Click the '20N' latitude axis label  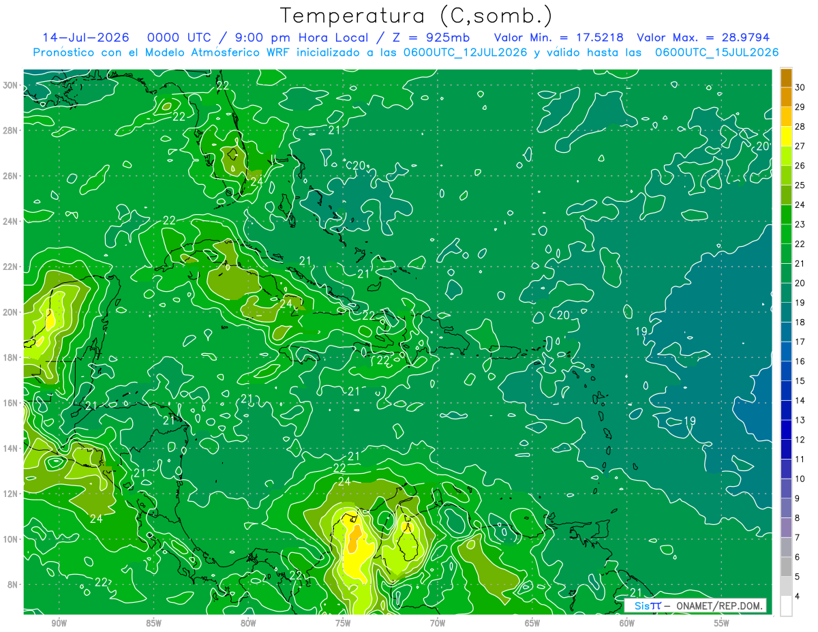(x=10, y=312)
